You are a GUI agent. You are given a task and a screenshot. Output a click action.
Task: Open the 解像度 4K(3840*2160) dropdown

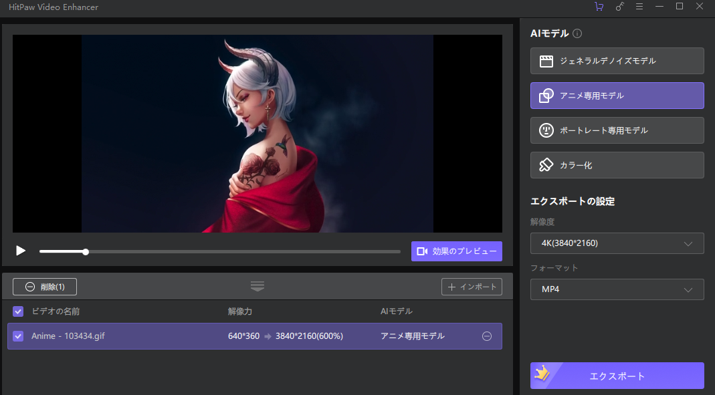pos(617,243)
